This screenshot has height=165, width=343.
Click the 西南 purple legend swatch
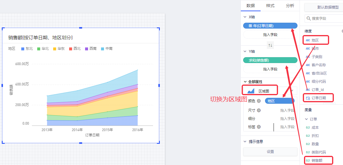[x=87, y=49]
